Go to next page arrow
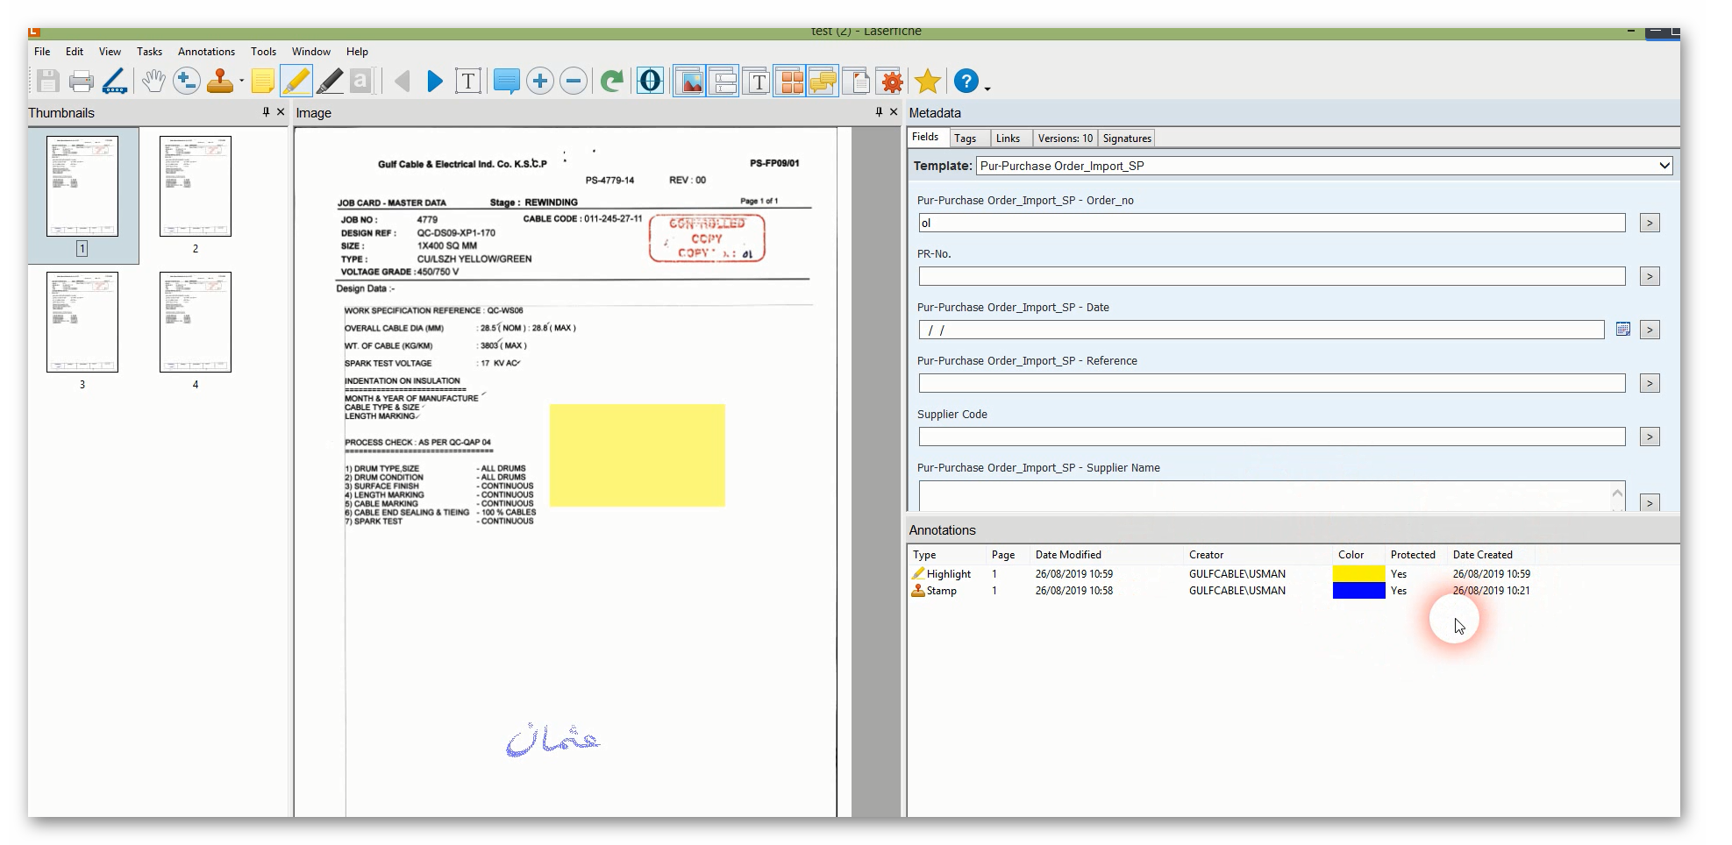The width and height of the screenshot is (1732, 845). pos(434,82)
